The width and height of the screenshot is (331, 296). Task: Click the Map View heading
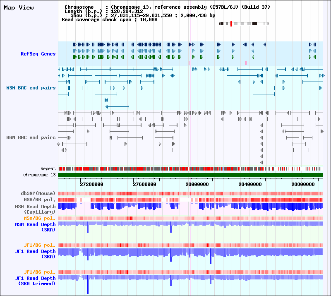19,7
